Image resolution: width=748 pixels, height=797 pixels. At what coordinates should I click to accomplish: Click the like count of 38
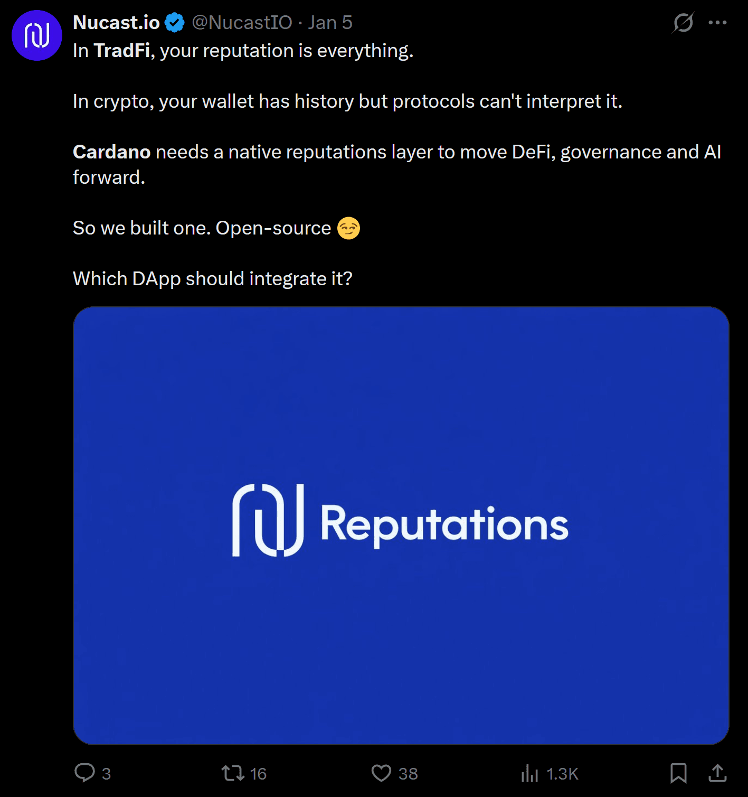click(x=408, y=774)
